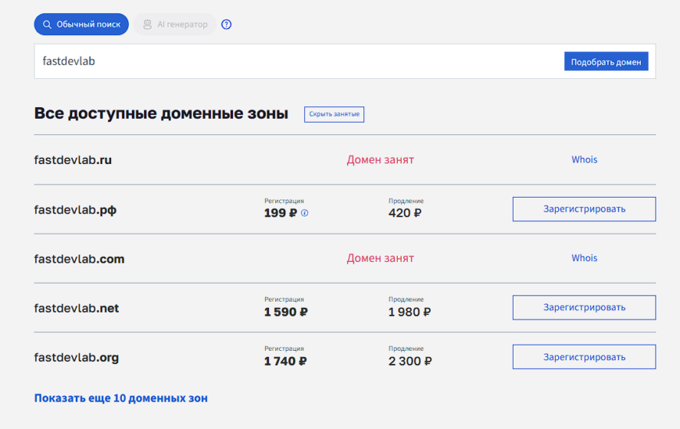Screen dimensions: 680x429
Task: Select fastdevlab.org domain name
Action: point(77,358)
